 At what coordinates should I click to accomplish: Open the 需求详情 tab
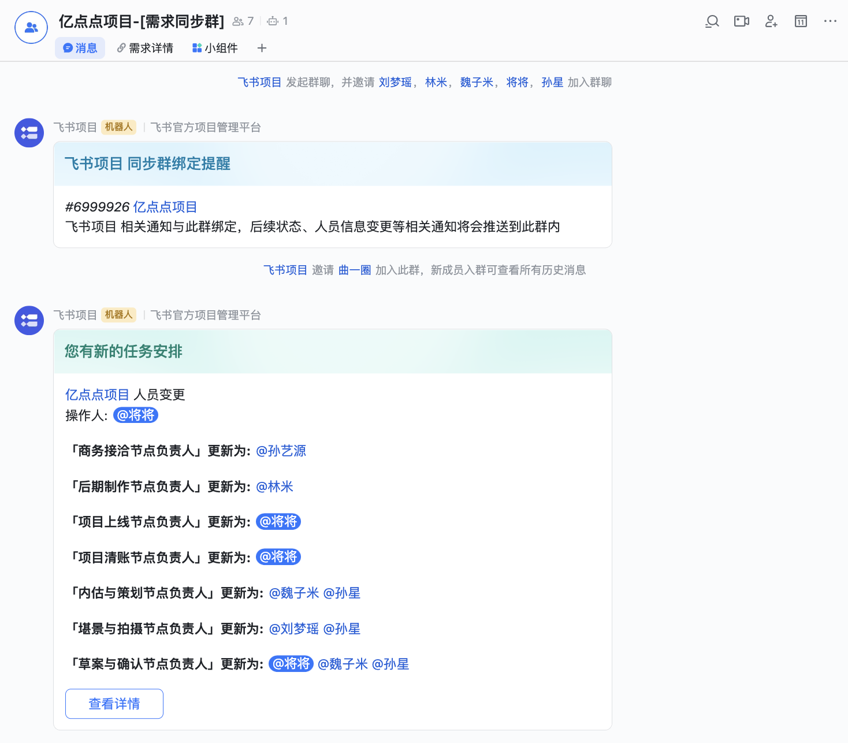(145, 48)
